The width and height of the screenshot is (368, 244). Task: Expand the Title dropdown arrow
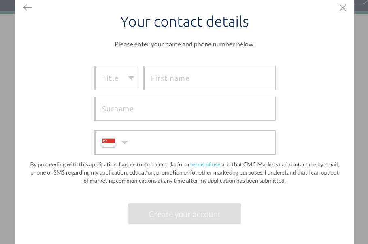pyautogui.click(x=131, y=78)
